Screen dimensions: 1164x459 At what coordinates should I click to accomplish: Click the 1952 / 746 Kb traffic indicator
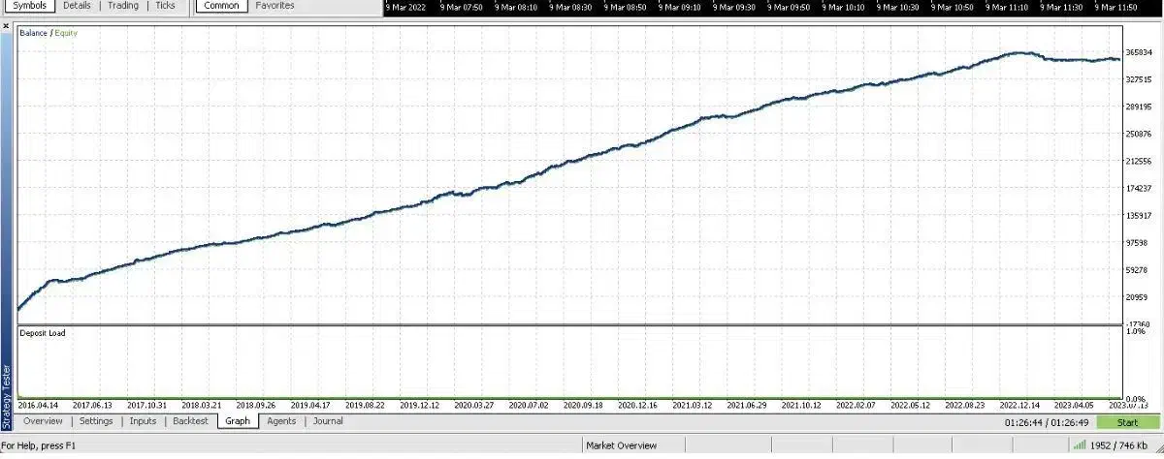[x=1117, y=445]
